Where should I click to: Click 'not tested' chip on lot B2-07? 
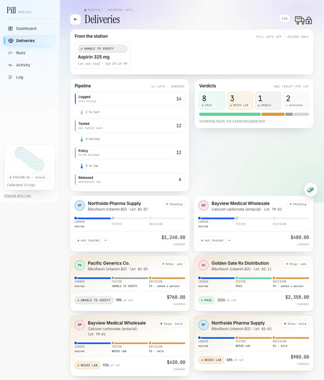pos(88,241)
